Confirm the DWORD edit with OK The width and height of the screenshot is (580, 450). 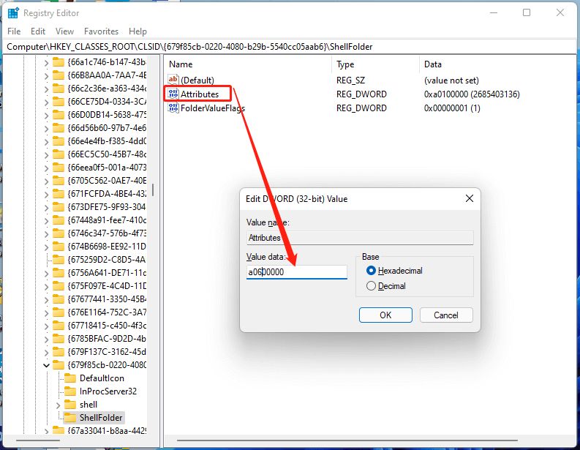coord(385,315)
